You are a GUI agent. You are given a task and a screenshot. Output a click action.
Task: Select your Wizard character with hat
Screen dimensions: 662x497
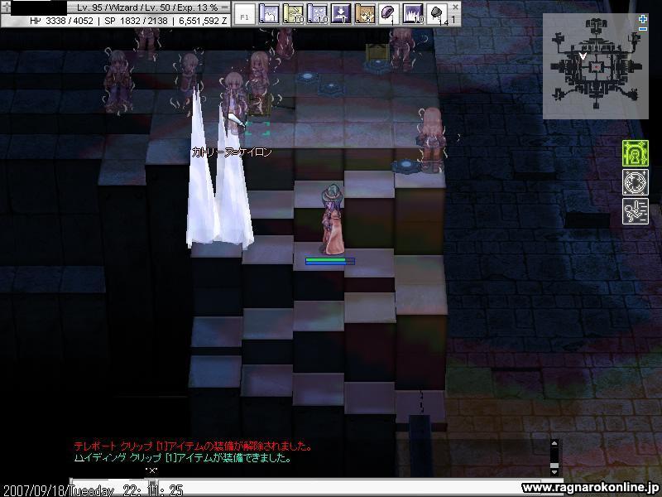333,219
